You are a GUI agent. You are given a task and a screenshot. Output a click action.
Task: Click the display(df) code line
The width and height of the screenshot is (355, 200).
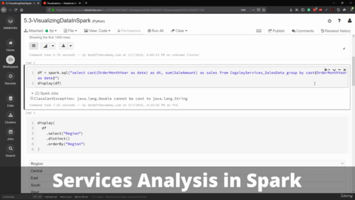49,83
